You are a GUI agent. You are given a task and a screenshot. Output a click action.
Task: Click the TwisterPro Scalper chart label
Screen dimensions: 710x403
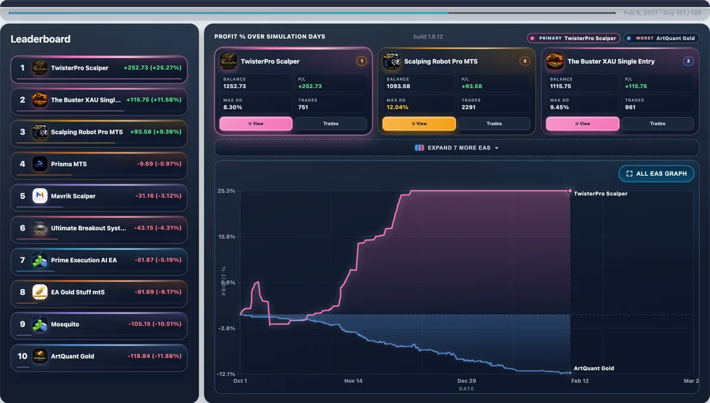coord(600,194)
